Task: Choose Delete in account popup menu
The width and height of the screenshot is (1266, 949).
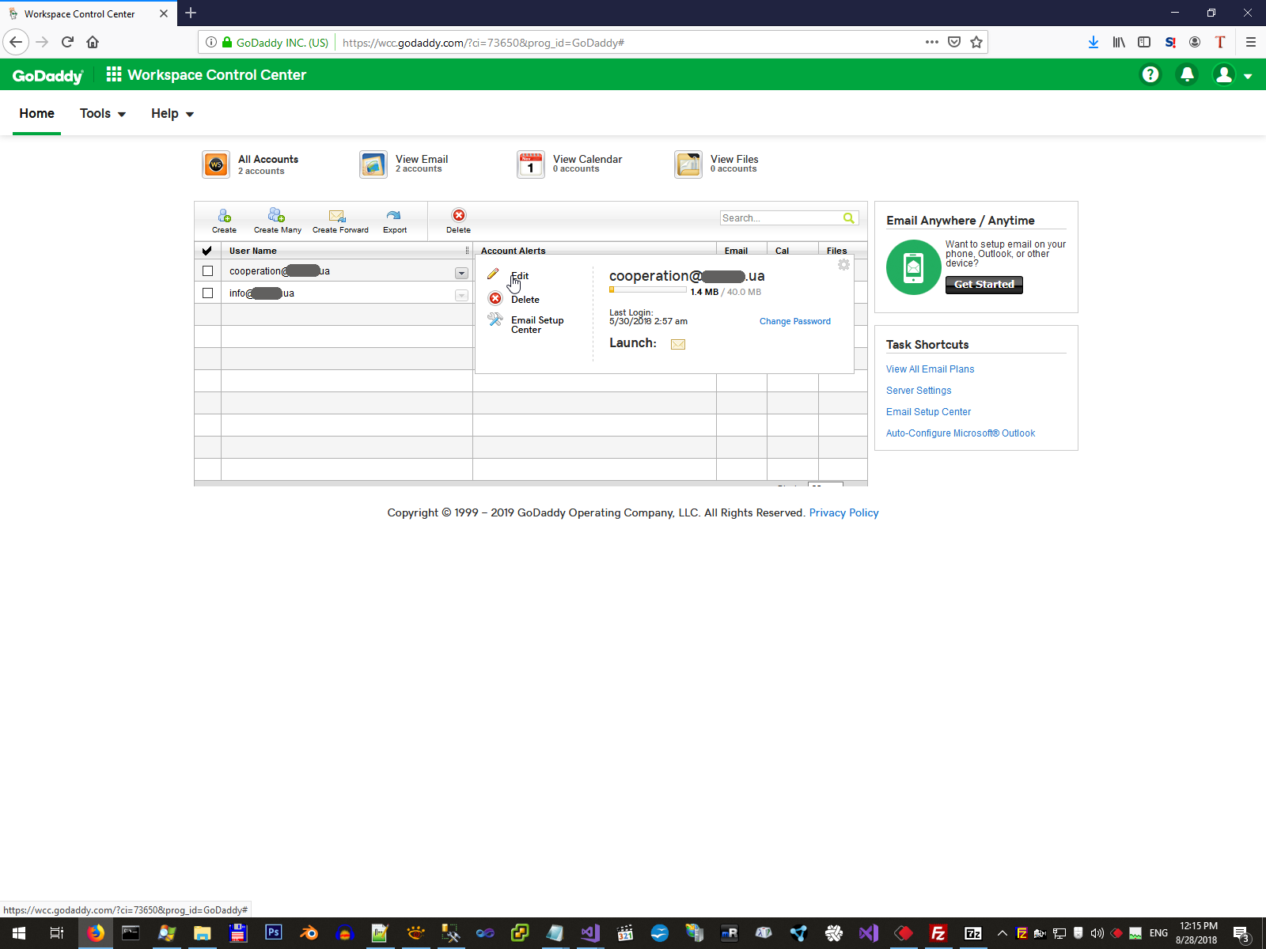Action: tap(525, 300)
